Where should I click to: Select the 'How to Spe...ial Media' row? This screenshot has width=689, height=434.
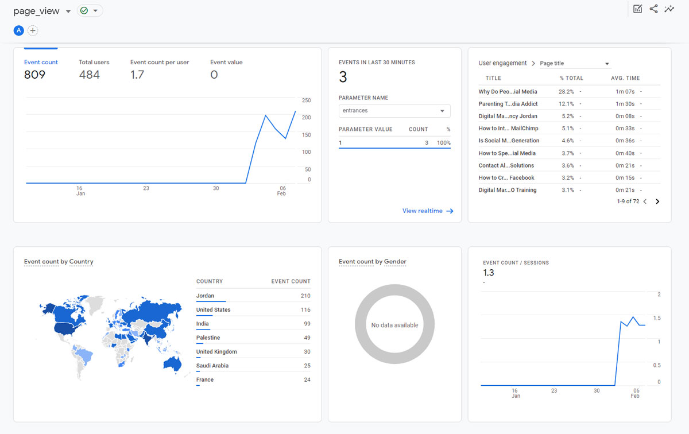pyautogui.click(x=569, y=153)
